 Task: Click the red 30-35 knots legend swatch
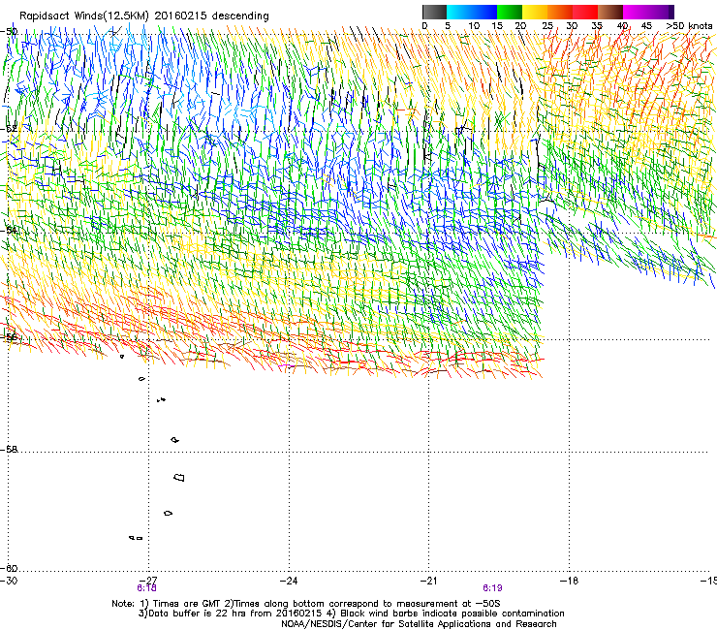pos(585,12)
